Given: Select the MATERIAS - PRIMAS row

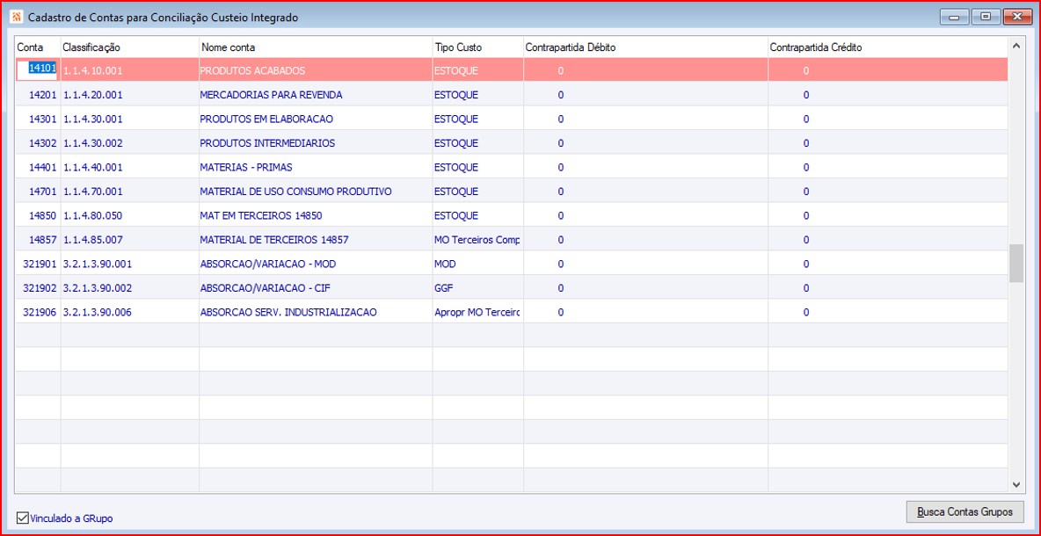Looking at the screenshot, I should (511, 167).
